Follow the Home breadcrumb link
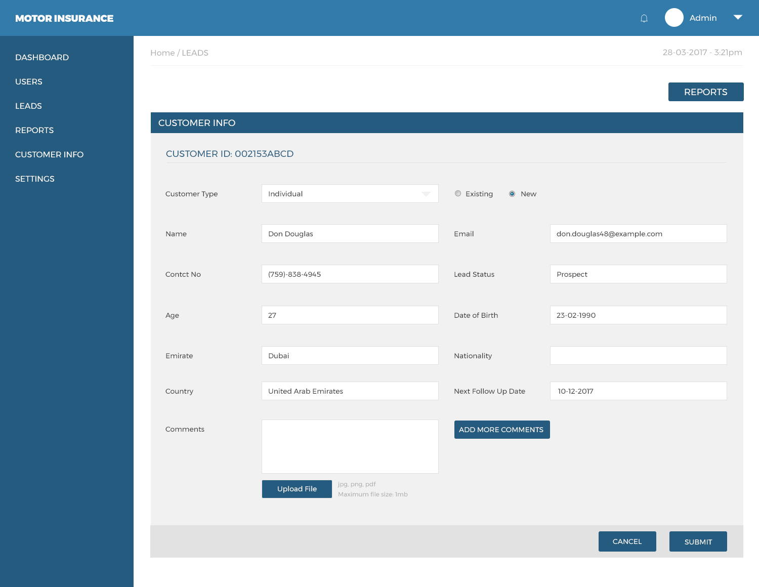 162,53
